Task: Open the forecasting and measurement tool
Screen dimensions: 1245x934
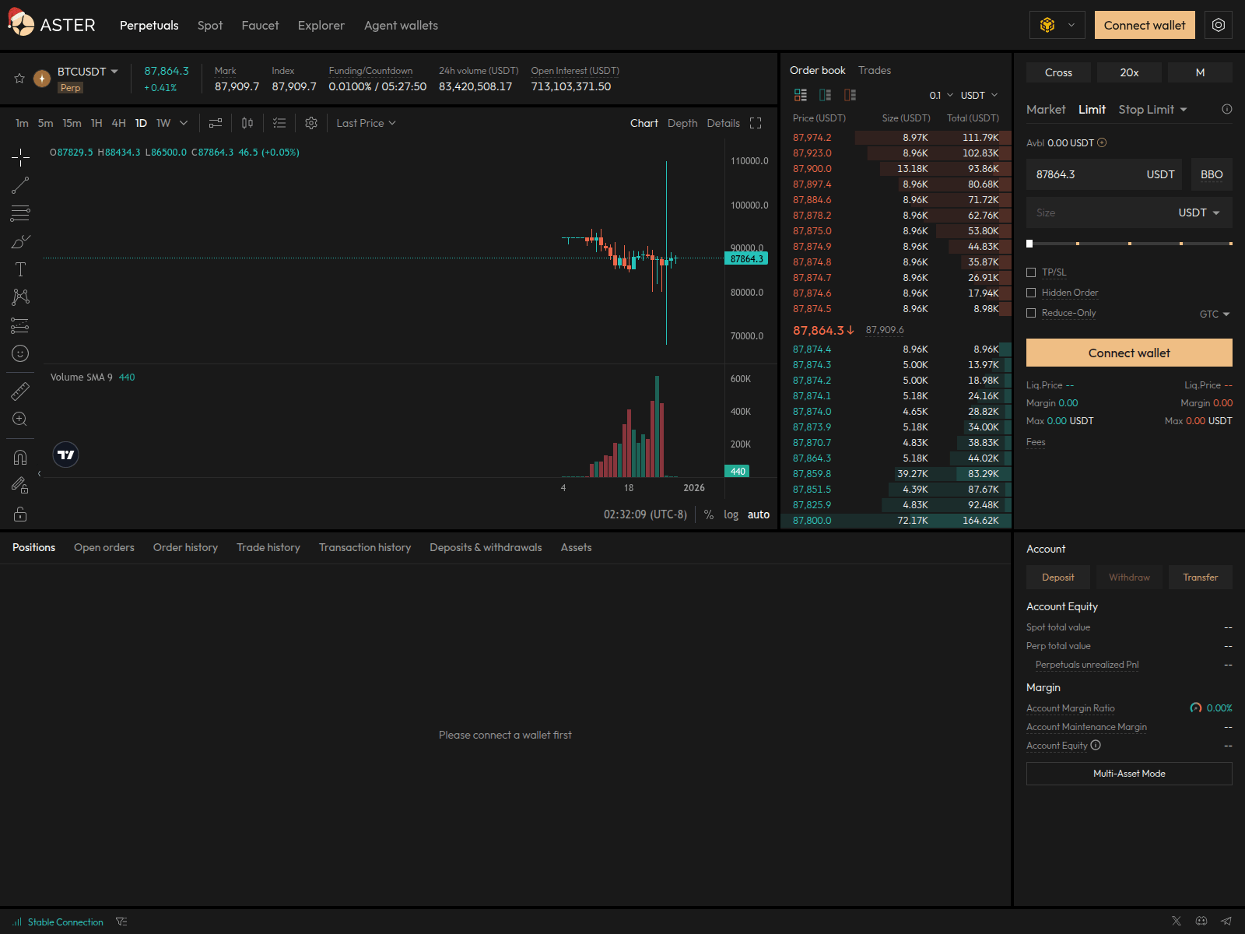Action: click(20, 325)
